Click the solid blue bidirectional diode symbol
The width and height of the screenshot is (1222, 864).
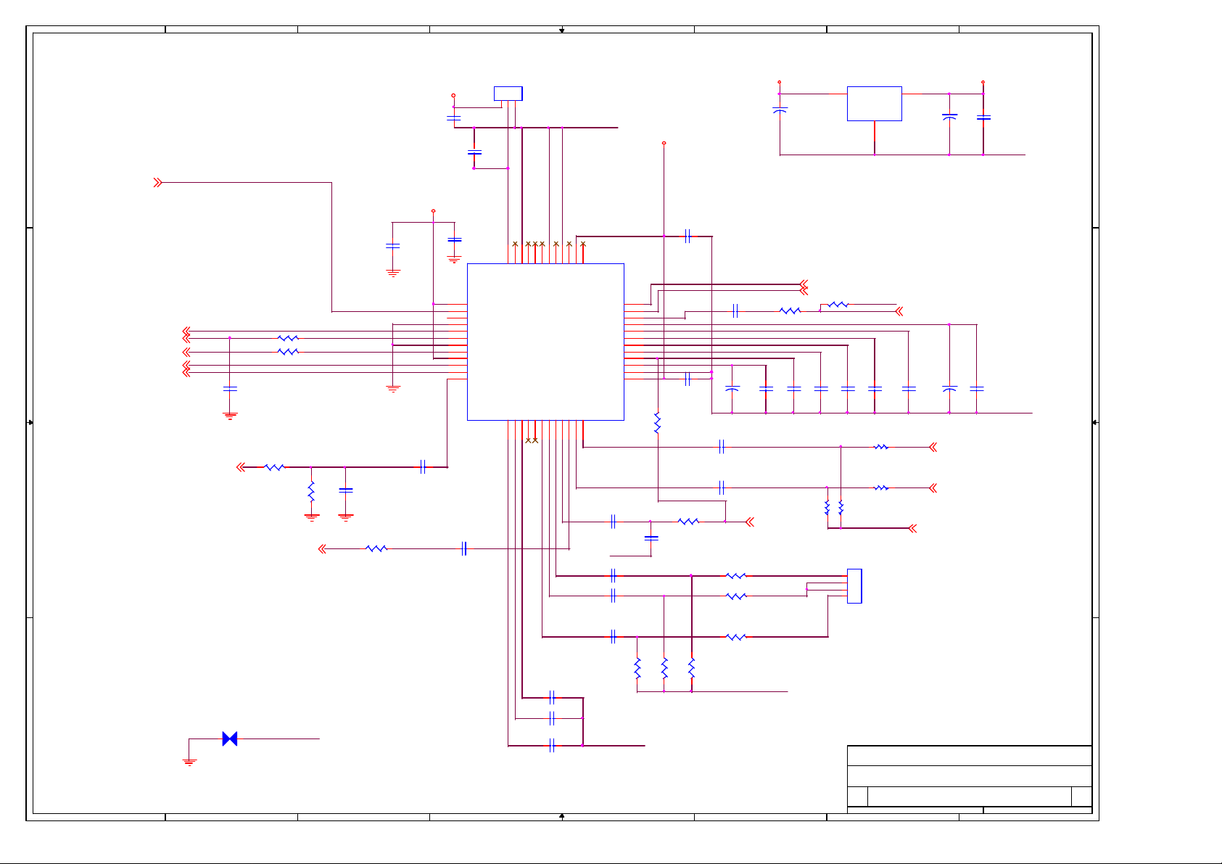[230, 738]
